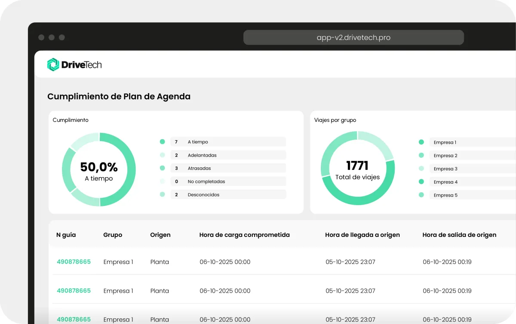Viewport: 516px width, 324px height.
Task: Click '06-10-2025 00:19' in the first row
Action: click(x=447, y=262)
